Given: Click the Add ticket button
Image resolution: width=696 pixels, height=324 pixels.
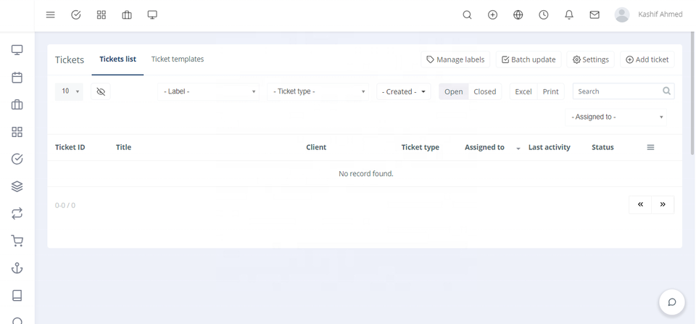Looking at the screenshot, I should (x=647, y=59).
